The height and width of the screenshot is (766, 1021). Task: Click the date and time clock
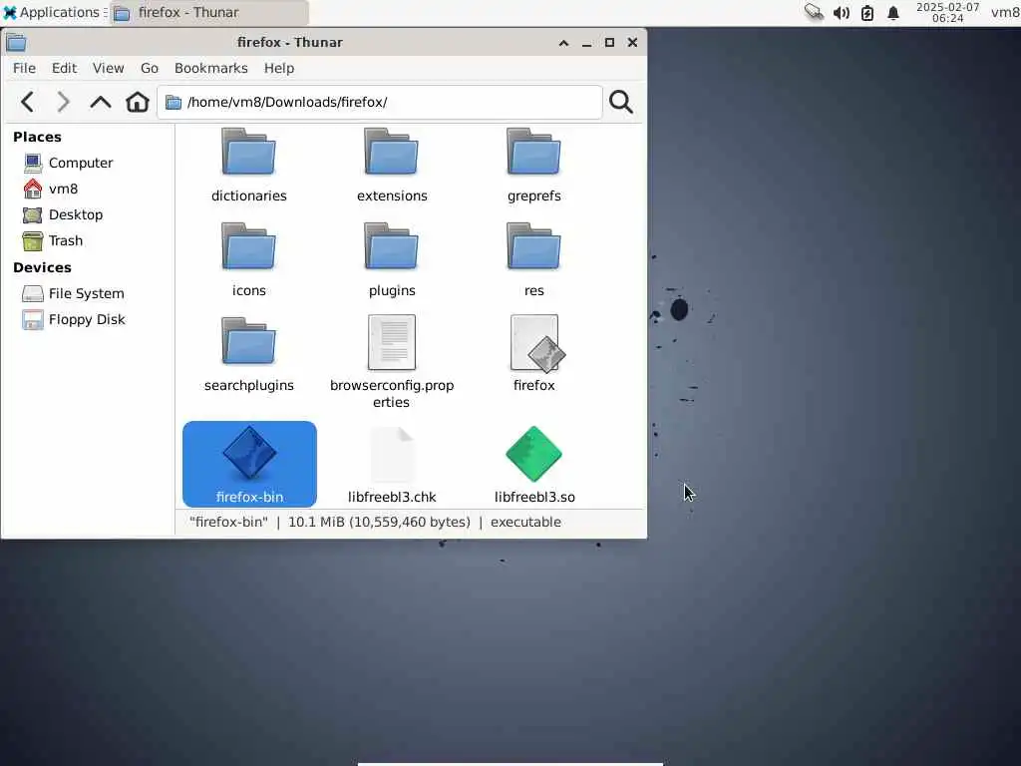click(x=947, y=12)
